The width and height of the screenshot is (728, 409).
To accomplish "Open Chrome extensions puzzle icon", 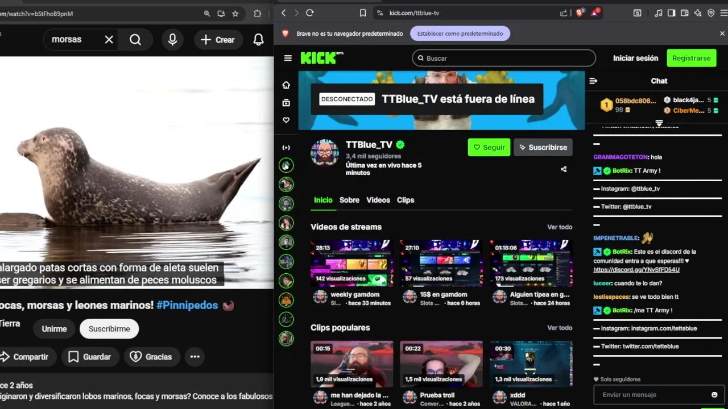I will (257, 13).
